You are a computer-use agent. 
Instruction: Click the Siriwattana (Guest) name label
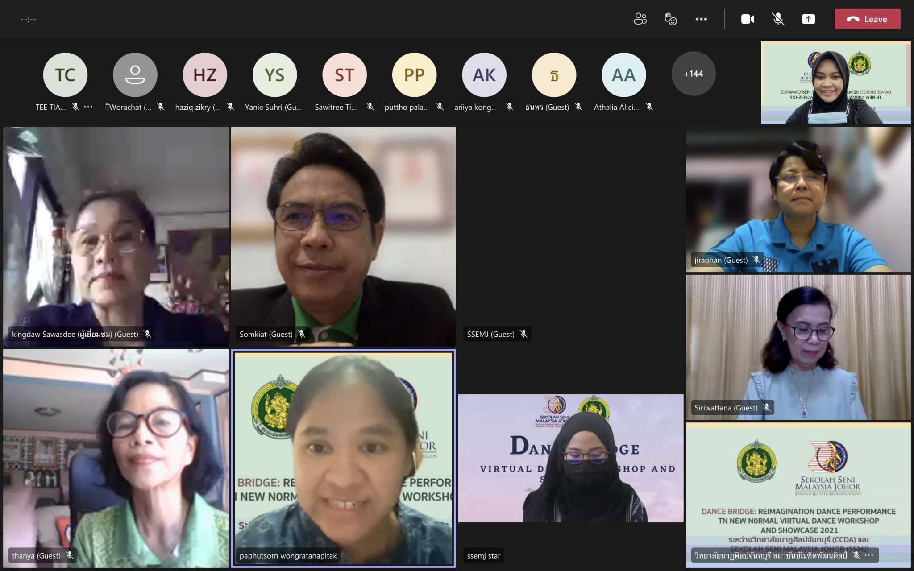(726, 408)
